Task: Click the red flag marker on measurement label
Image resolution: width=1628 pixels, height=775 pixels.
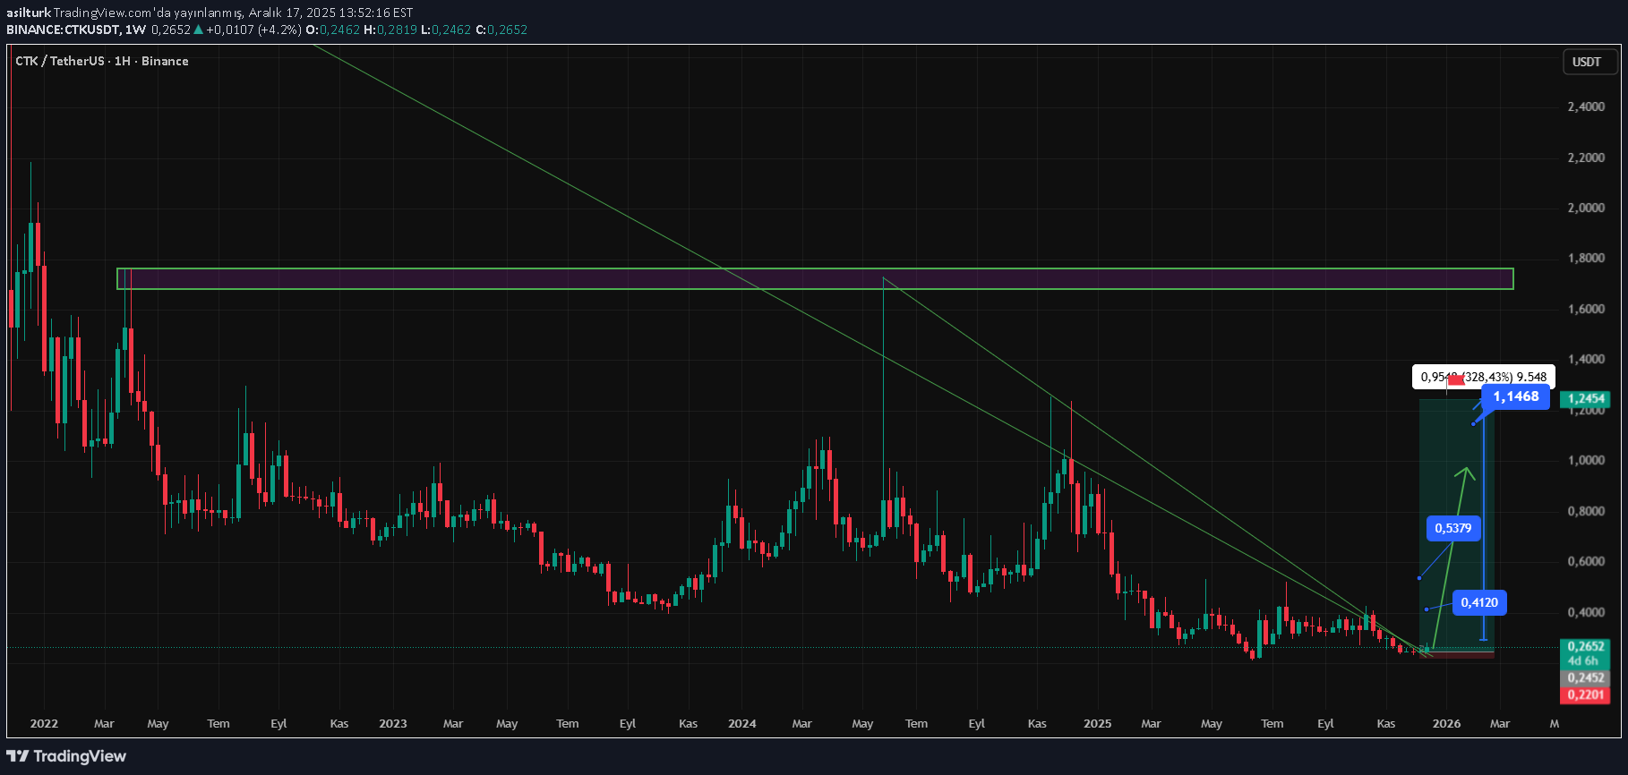Action: pyautogui.click(x=1456, y=380)
